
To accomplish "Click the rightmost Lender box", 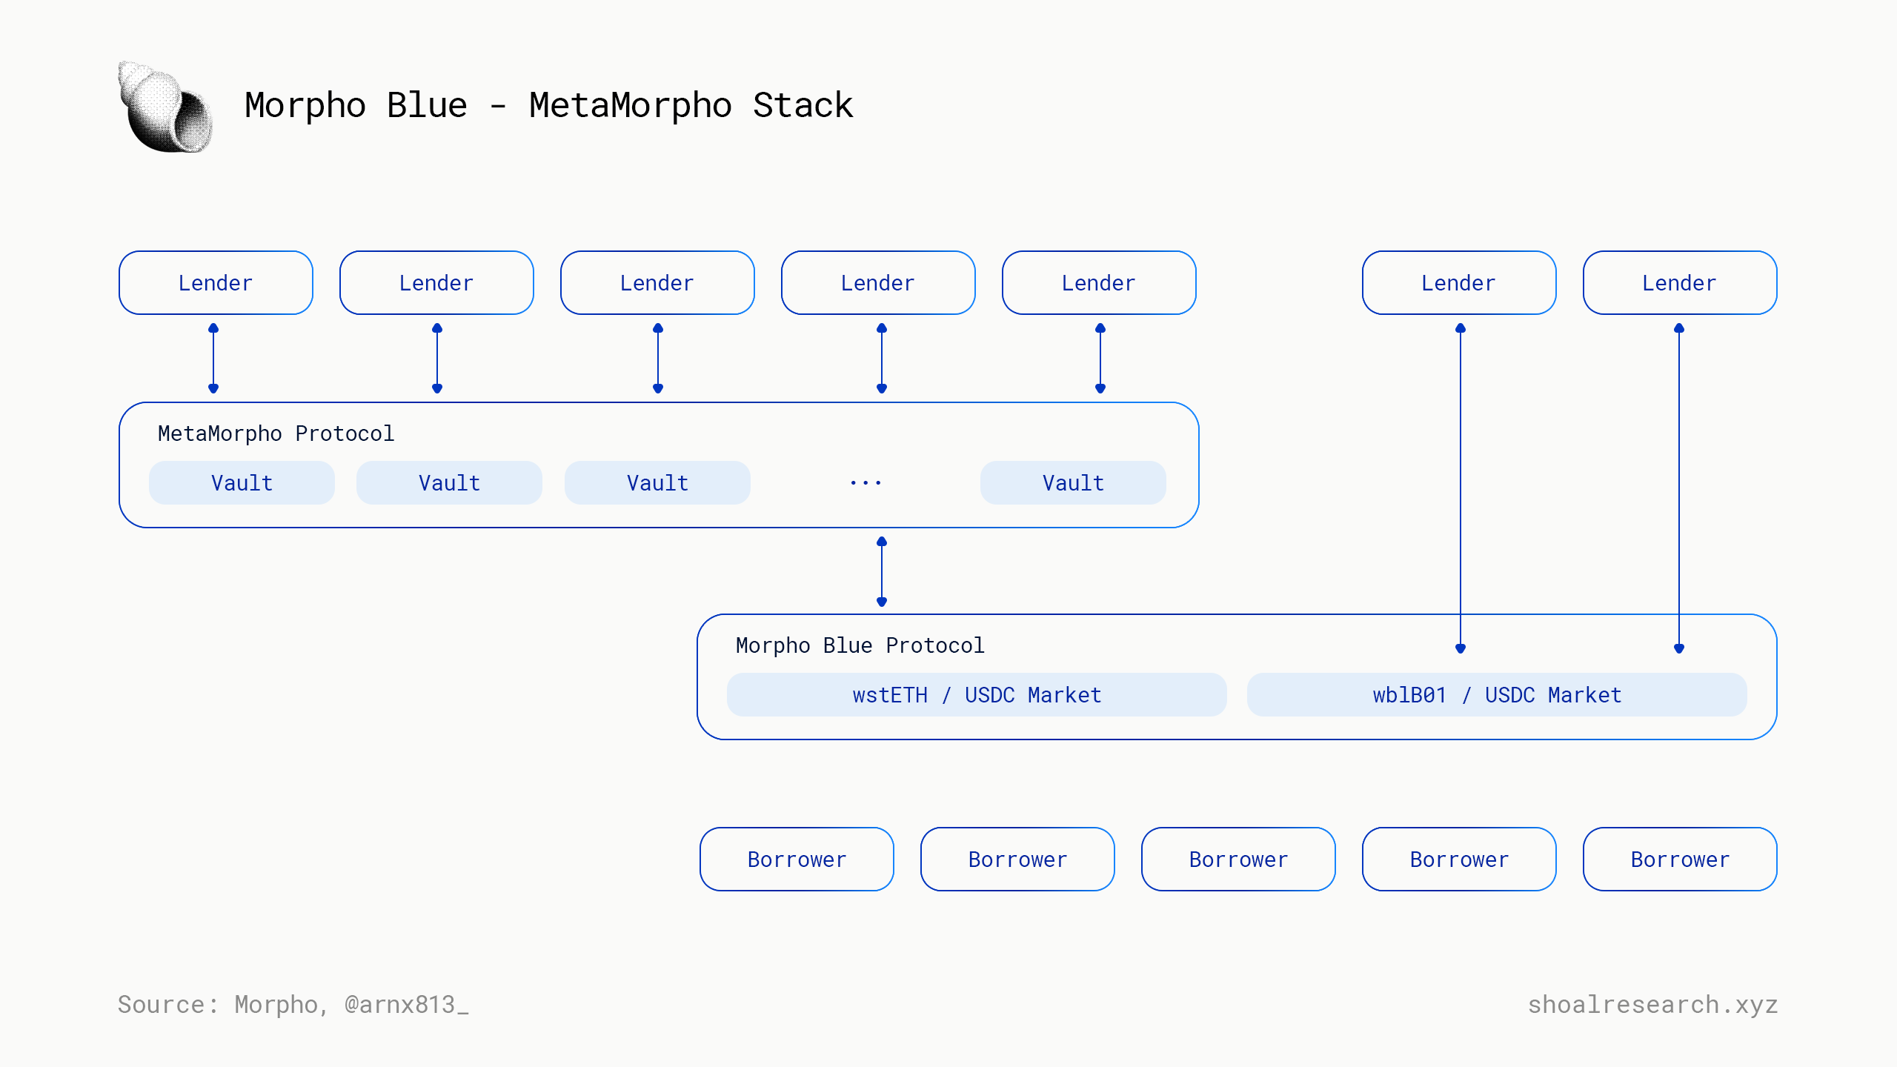I will coord(1679,283).
